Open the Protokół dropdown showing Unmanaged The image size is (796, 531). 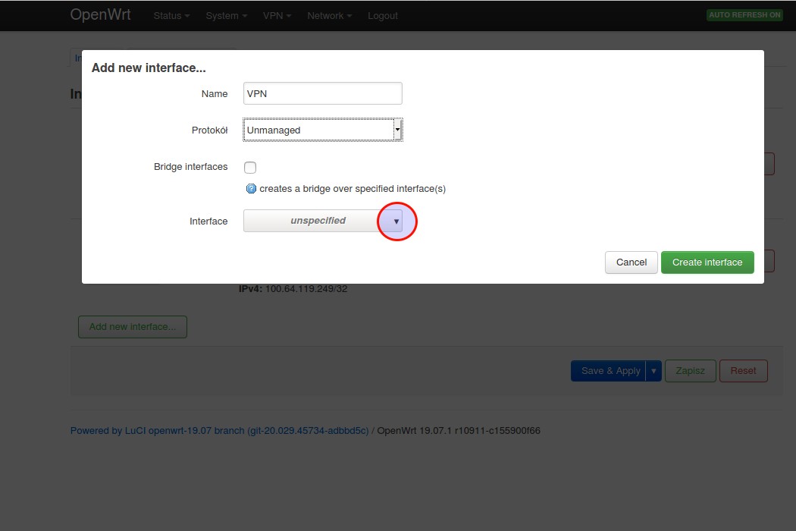323,130
